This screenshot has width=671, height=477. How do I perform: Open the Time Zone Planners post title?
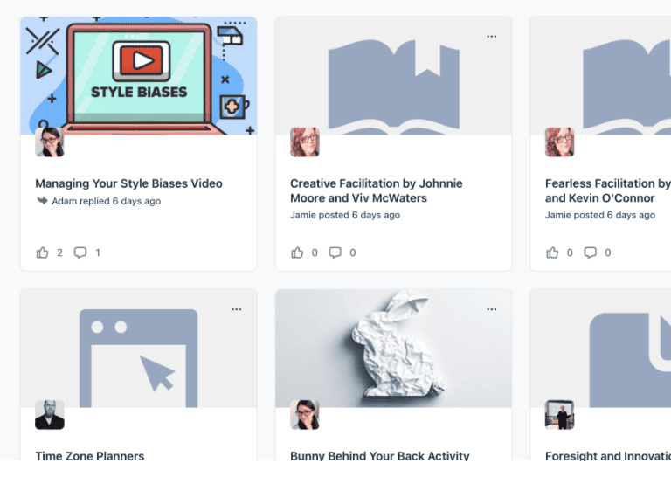coord(89,455)
